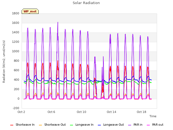Click the 600 y-axis tick label
Screen dimensions: 173x130
click(16, 70)
